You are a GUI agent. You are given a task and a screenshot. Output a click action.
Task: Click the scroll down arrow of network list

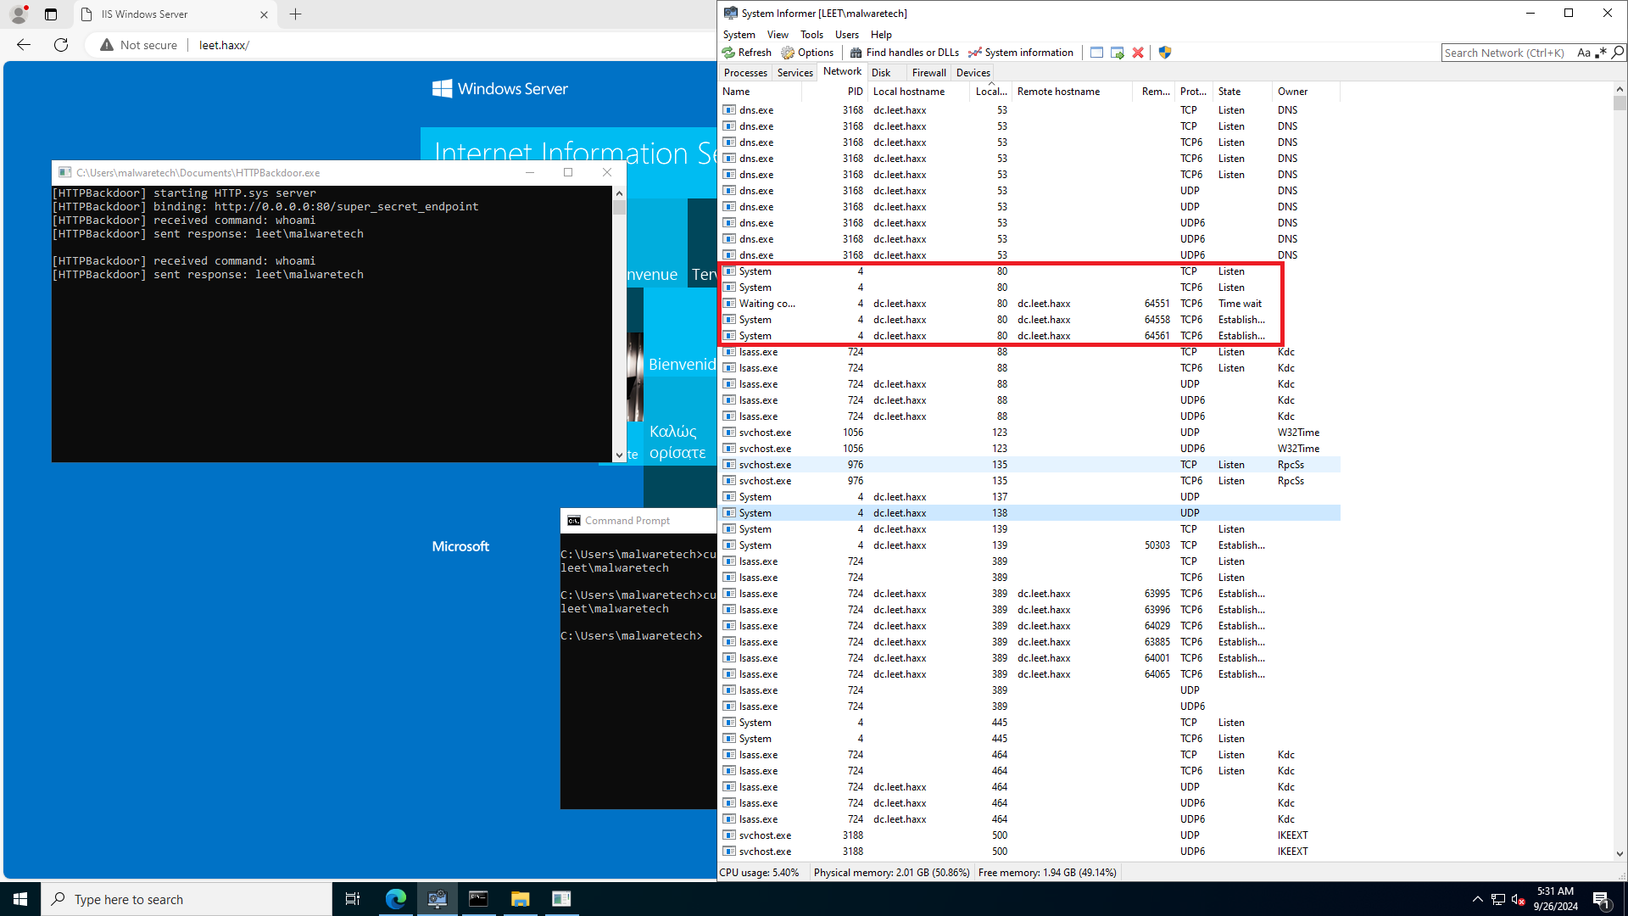1620,854
